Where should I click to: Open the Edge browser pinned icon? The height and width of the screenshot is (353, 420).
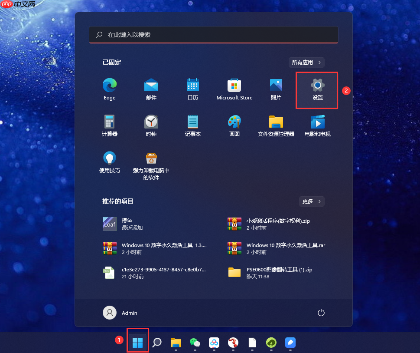tap(109, 85)
